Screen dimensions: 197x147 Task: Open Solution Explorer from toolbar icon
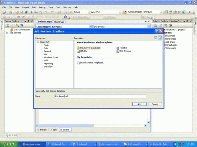coord(166,12)
